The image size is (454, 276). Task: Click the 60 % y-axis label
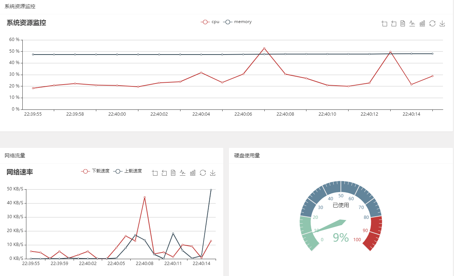point(14,40)
